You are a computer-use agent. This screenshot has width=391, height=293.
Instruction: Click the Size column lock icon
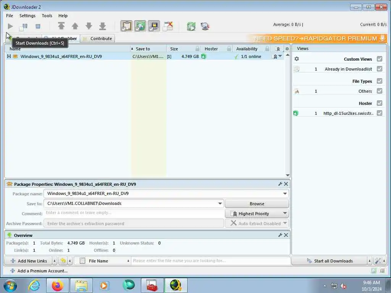(197, 49)
